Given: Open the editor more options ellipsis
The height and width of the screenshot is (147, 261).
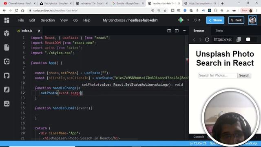Looking at the screenshot, I should pos(184,31).
